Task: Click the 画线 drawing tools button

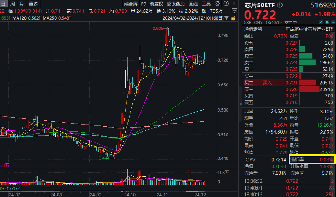Action: (193, 4)
